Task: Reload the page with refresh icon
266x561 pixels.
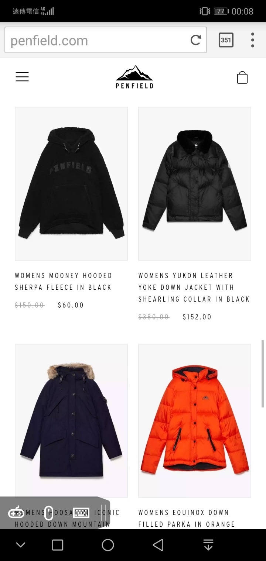Action: click(196, 40)
